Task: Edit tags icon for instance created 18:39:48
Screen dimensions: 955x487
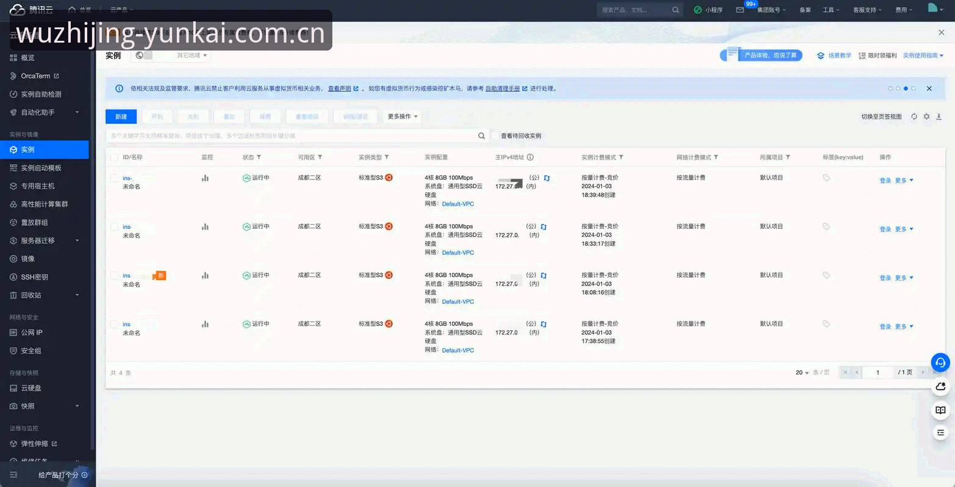Action: click(826, 178)
